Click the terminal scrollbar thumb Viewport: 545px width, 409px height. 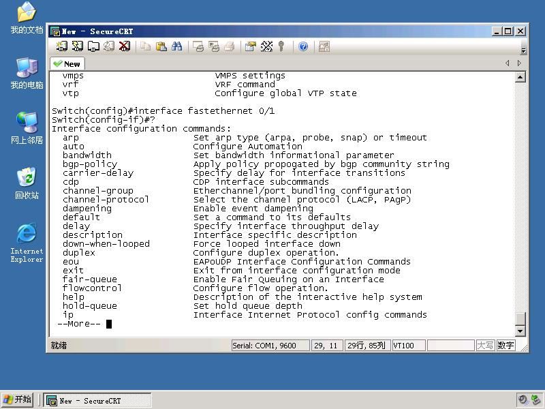point(520,318)
